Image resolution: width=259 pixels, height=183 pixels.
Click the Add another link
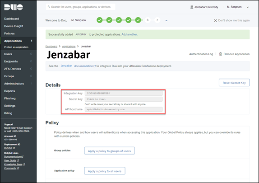[129, 34]
